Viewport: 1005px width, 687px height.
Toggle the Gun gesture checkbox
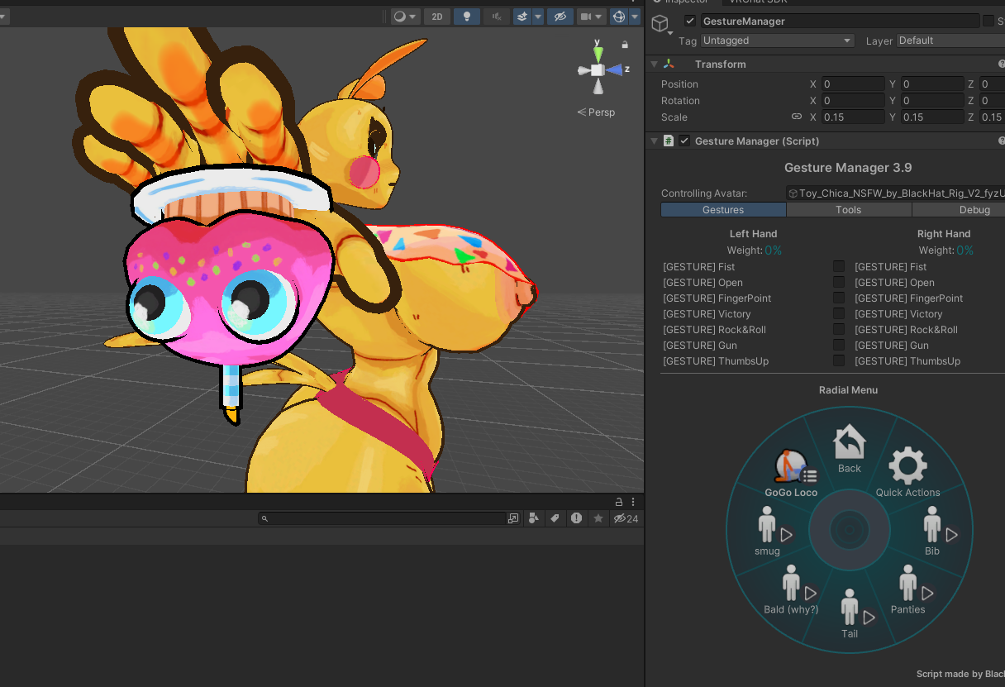point(839,345)
